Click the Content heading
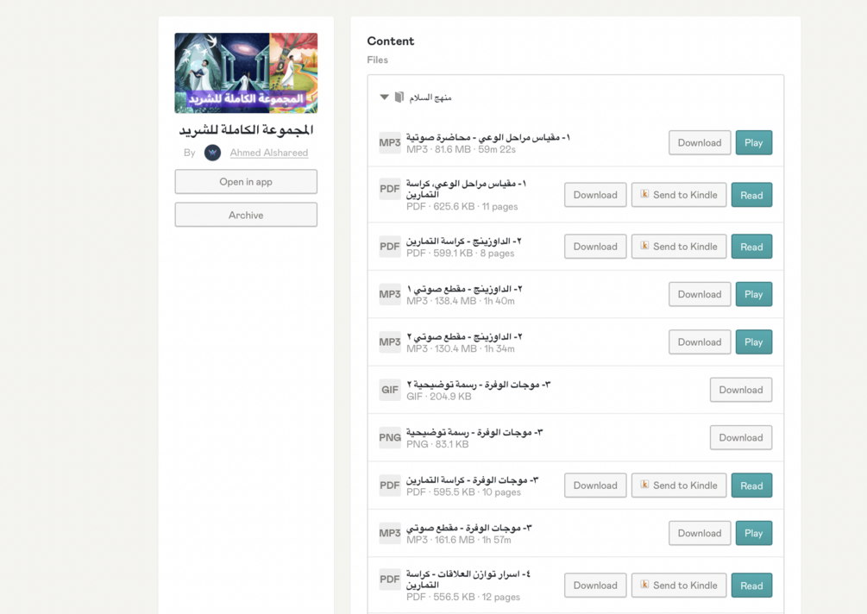The image size is (867, 614). pos(391,41)
